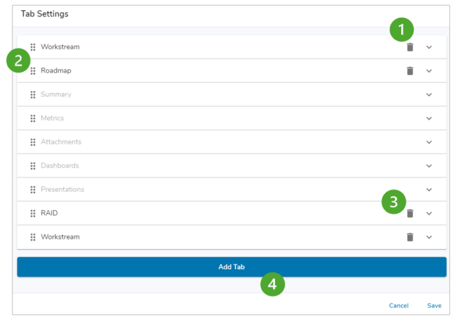458x320 pixels.
Task: Select the Roadmap label text
Action: coord(56,71)
